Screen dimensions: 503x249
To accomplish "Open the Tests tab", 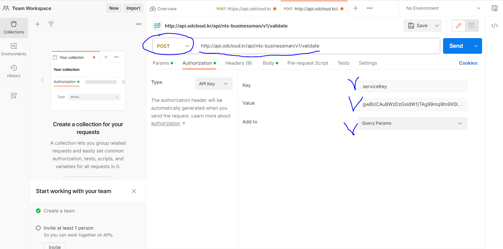I will 343,63.
